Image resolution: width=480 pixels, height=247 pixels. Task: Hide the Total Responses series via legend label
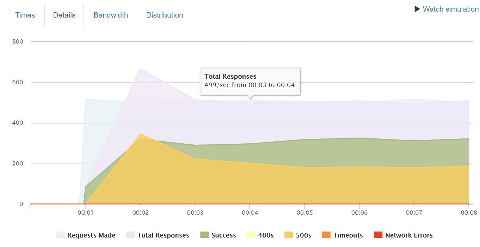point(163,235)
